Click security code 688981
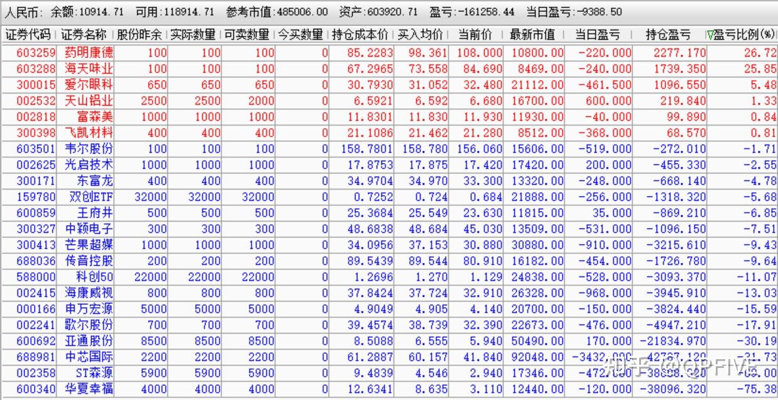778x400 pixels. pyautogui.click(x=36, y=357)
